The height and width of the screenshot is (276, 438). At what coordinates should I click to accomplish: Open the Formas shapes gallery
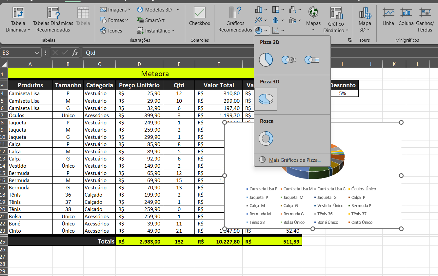click(114, 20)
